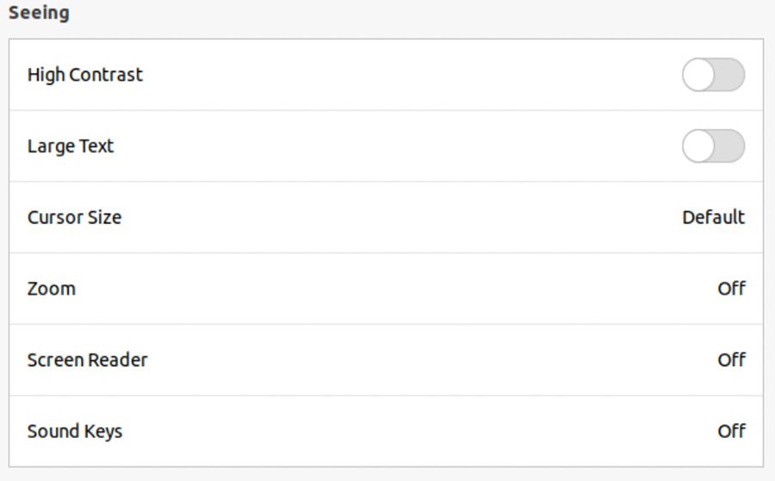Turn on the Large Text switch

(x=713, y=146)
